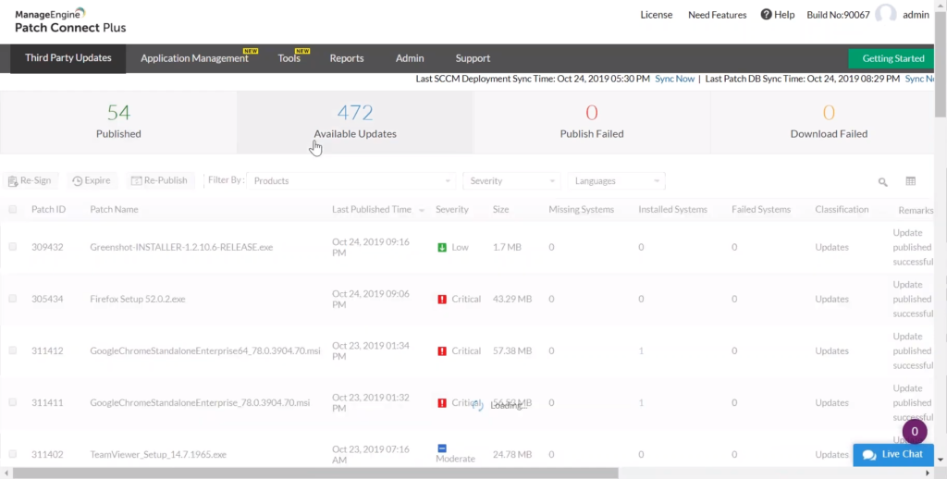Click the horizontal scrollbar at the bottom
The height and width of the screenshot is (479, 947).
tap(370, 473)
